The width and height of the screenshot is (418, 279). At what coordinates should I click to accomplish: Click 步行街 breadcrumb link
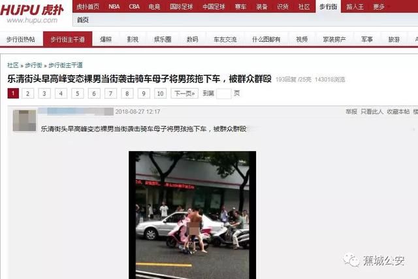tap(33, 65)
